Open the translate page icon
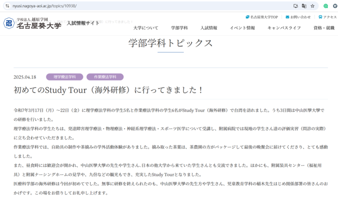Image resolution: width=338 pixels, height=202 pixels. click(304, 6)
